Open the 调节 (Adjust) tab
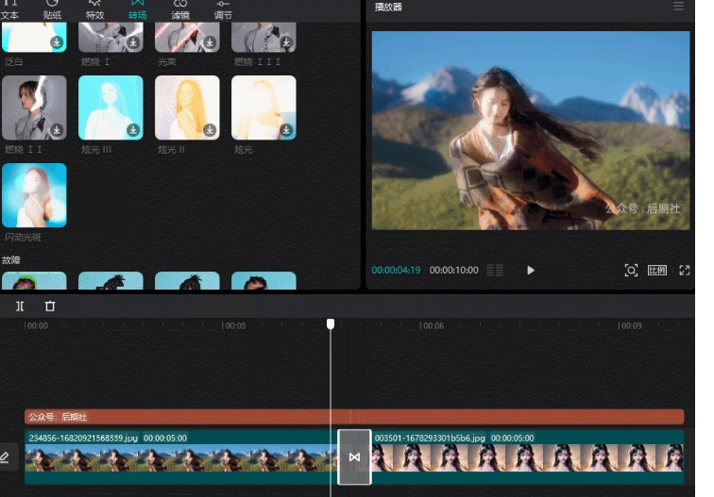 (x=223, y=10)
